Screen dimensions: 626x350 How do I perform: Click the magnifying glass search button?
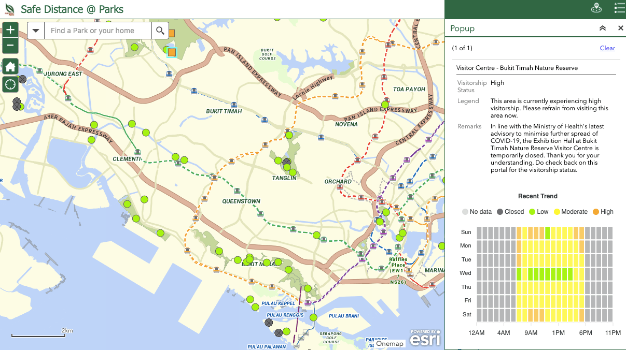(x=160, y=31)
